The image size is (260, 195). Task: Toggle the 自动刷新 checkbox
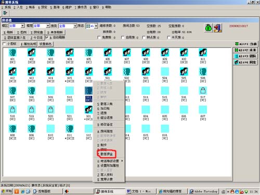[x=47, y=37]
